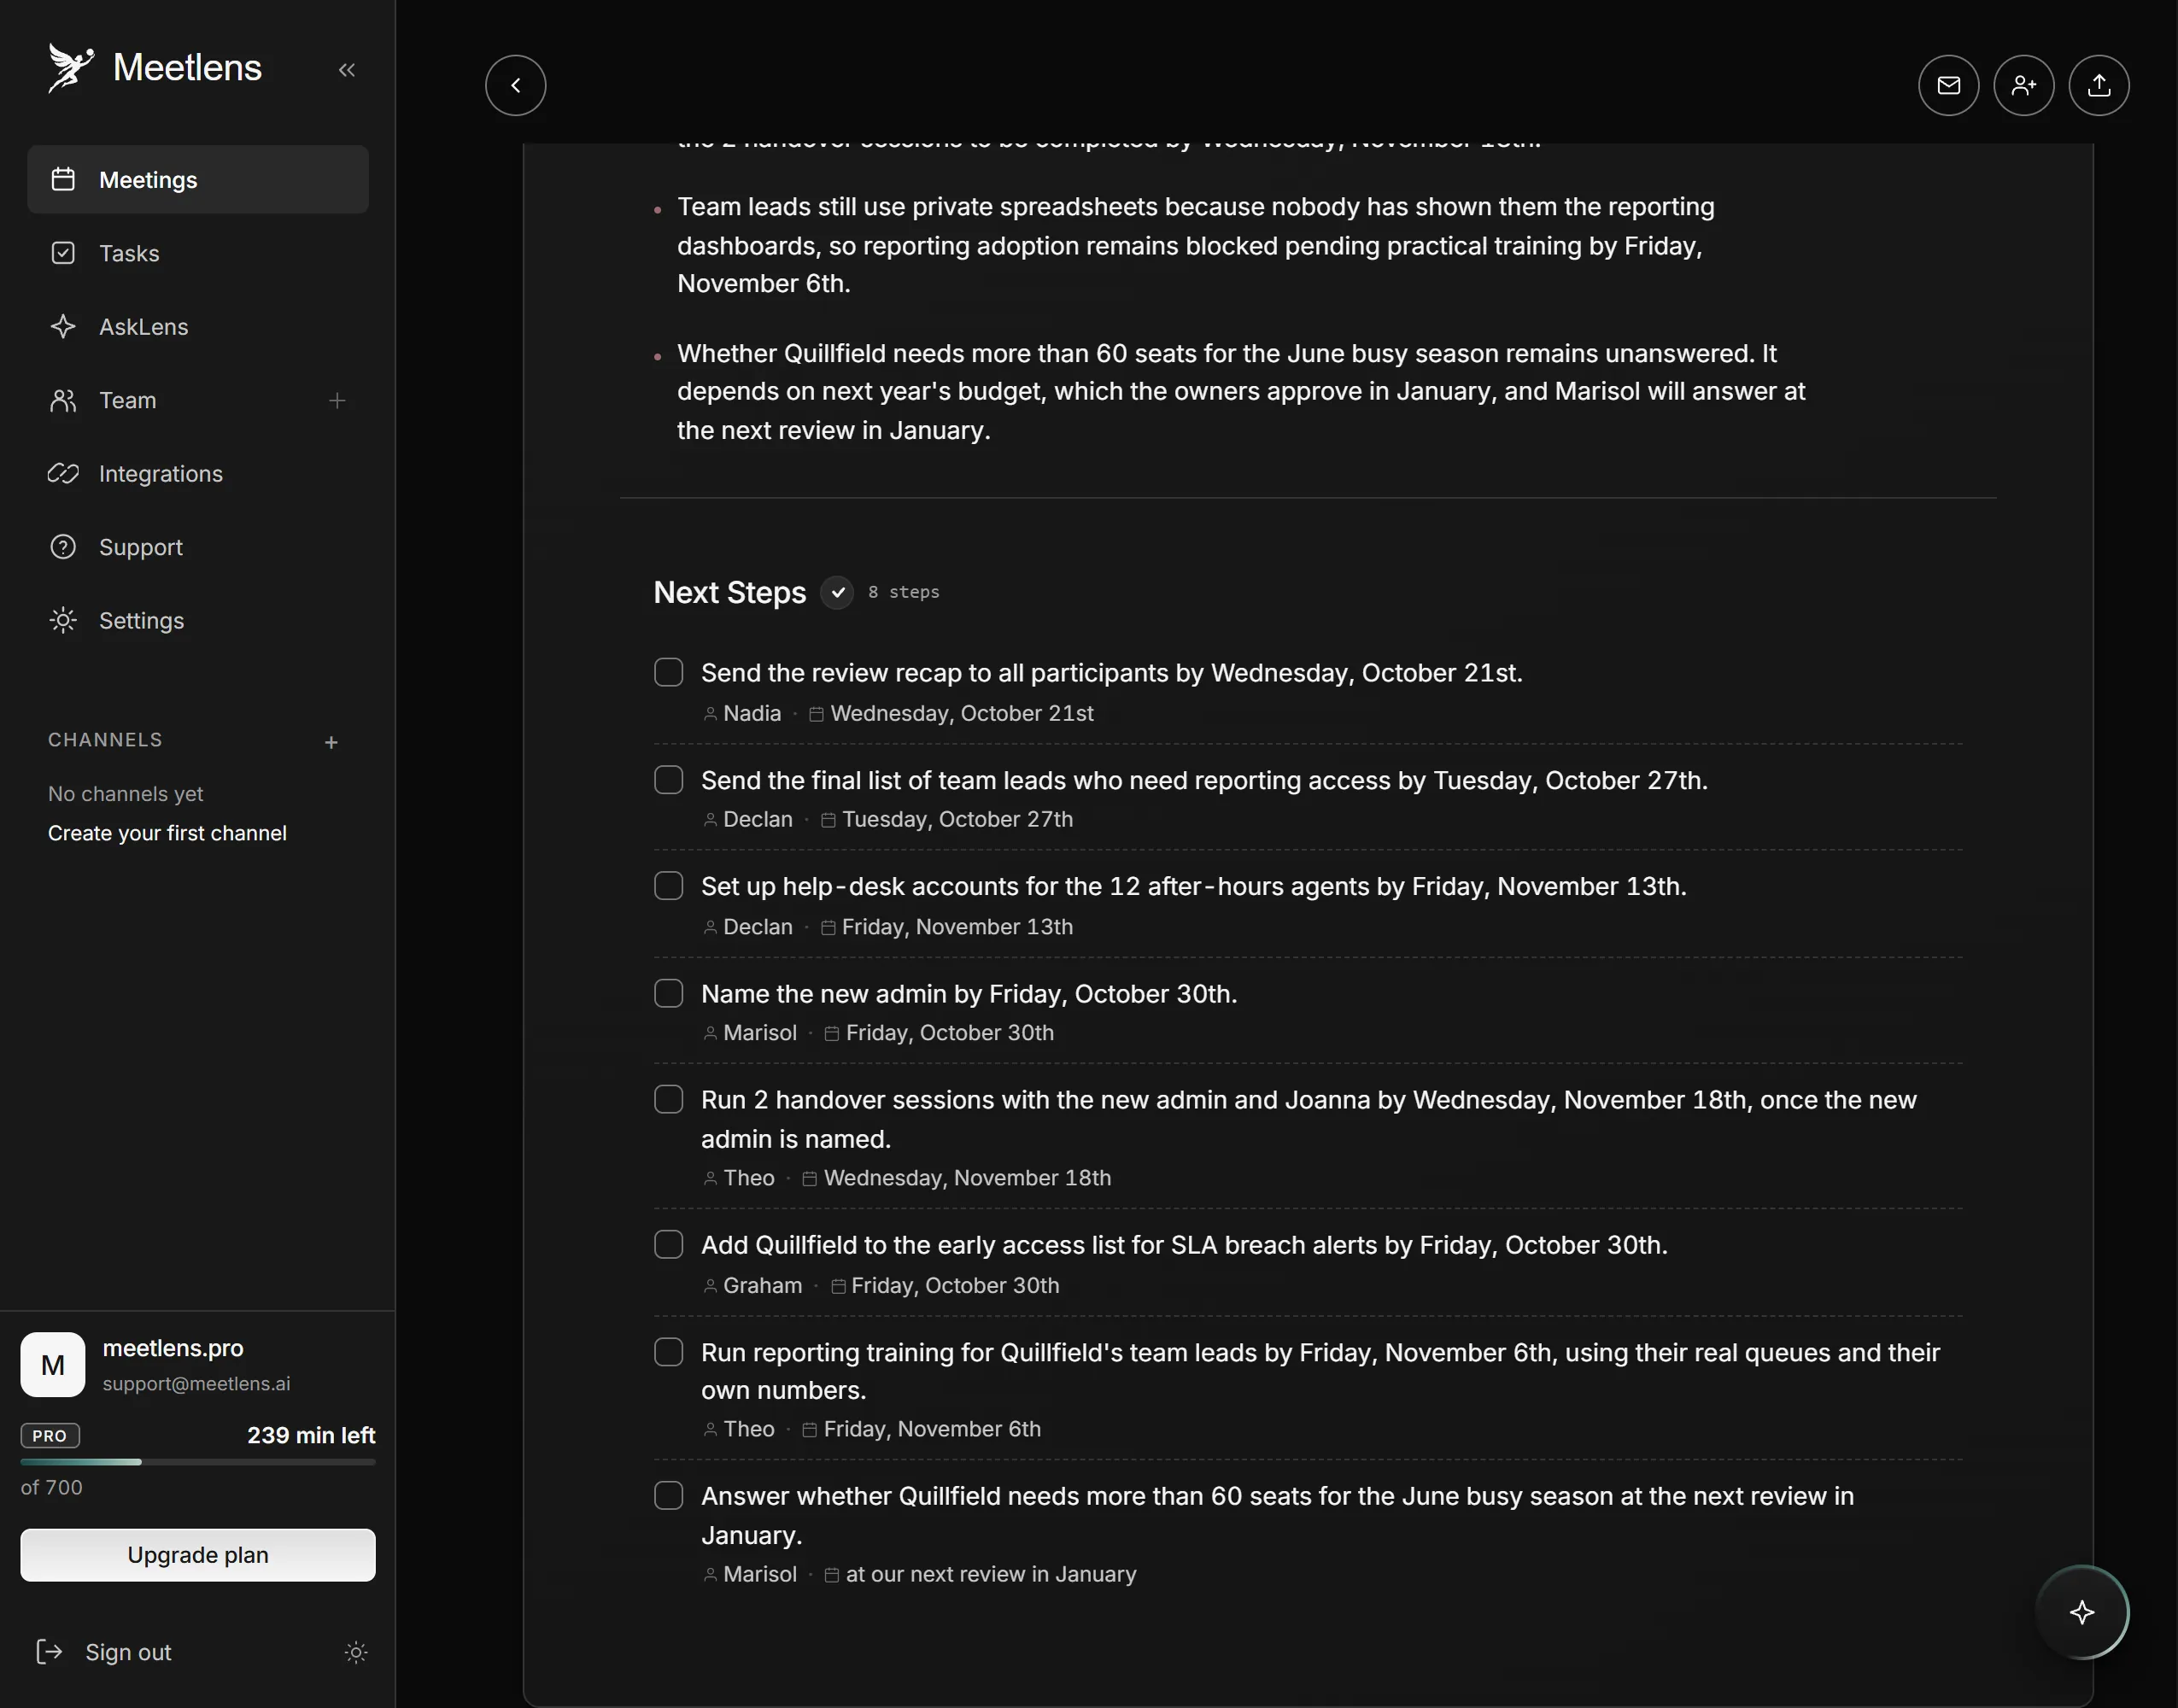Collapse the sidebar with double chevron
2178x1708 pixels.
(347, 70)
